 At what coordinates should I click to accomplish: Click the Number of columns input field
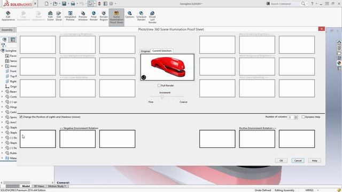coord(291,117)
